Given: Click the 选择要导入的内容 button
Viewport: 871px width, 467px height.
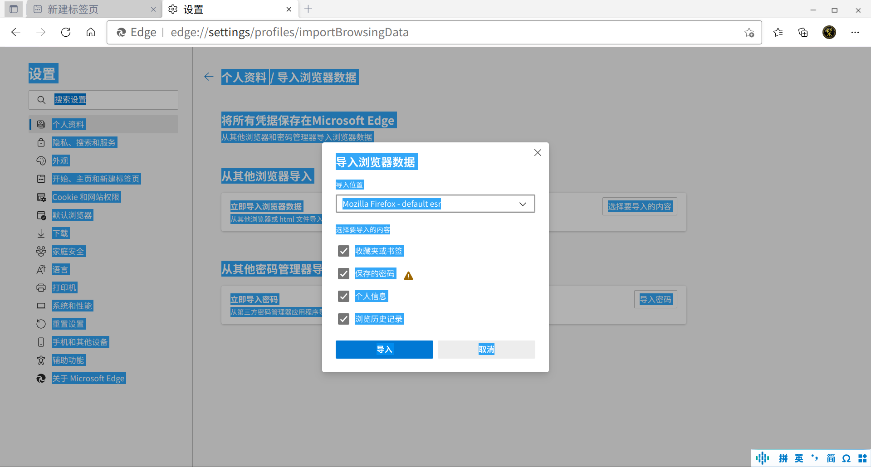Looking at the screenshot, I should (640, 206).
